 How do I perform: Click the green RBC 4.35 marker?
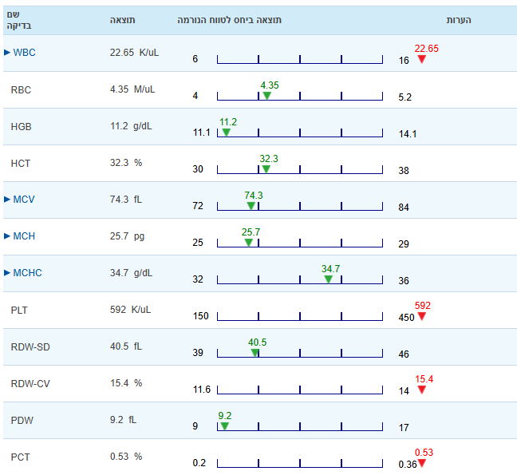pyautogui.click(x=267, y=96)
